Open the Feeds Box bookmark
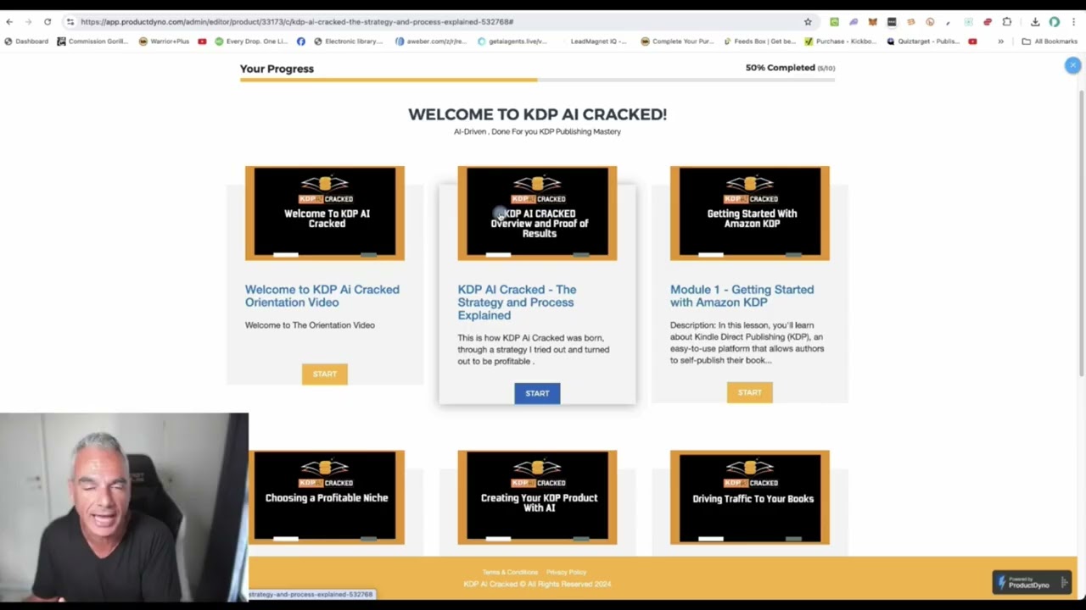1086x610 pixels. pos(759,42)
